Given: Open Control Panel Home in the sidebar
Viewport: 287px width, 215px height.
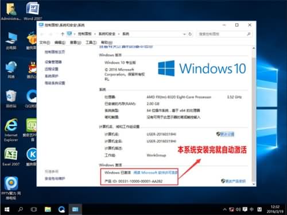Looking at the screenshot, I should click(55, 52).
